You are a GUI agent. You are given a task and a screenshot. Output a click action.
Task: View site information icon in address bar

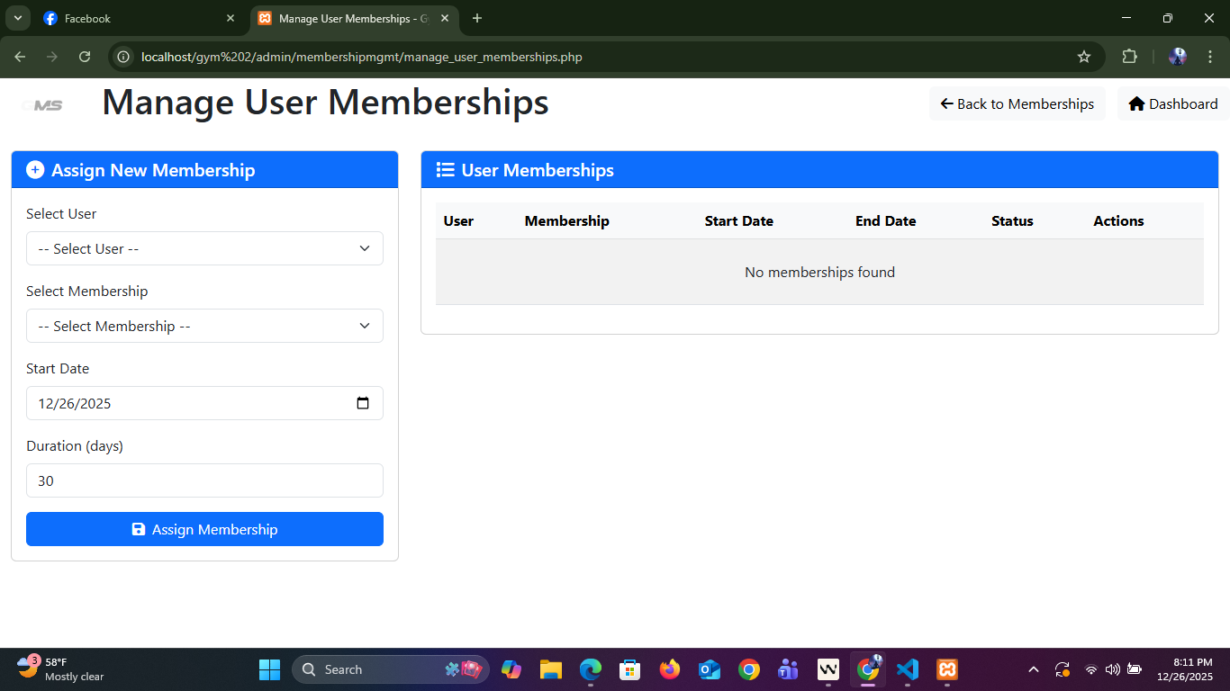(124, 57)
